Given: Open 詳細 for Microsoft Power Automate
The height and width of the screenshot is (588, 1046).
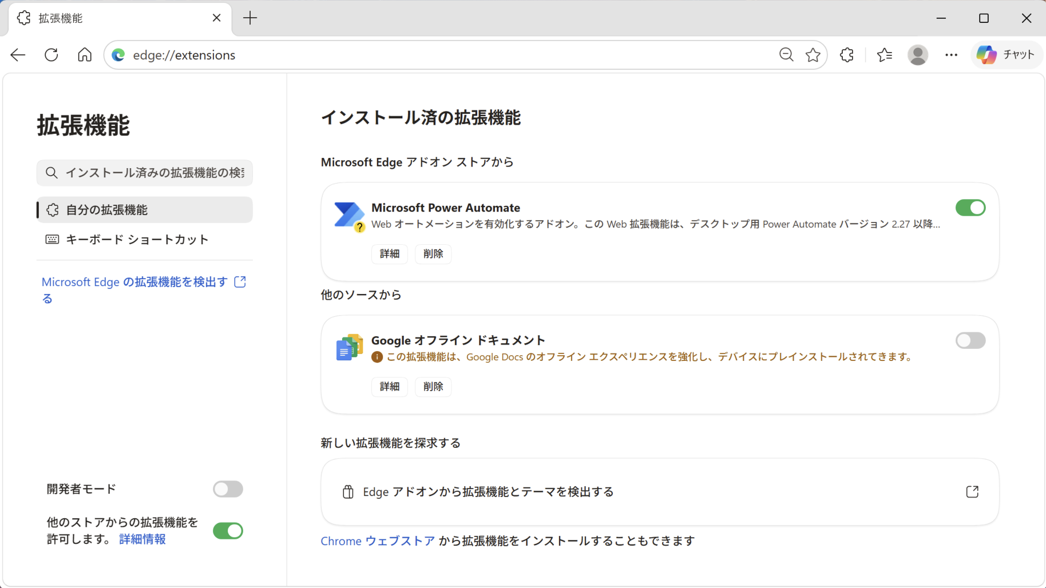Looking at the screenshot, I should [390, 254].
